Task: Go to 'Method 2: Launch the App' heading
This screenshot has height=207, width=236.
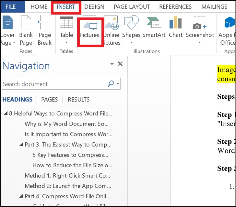Action: point(68,186)
